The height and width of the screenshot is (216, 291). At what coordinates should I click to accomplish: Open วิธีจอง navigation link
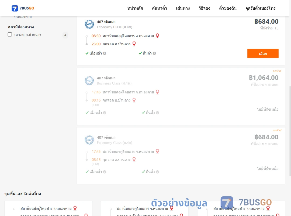point(204,8)
